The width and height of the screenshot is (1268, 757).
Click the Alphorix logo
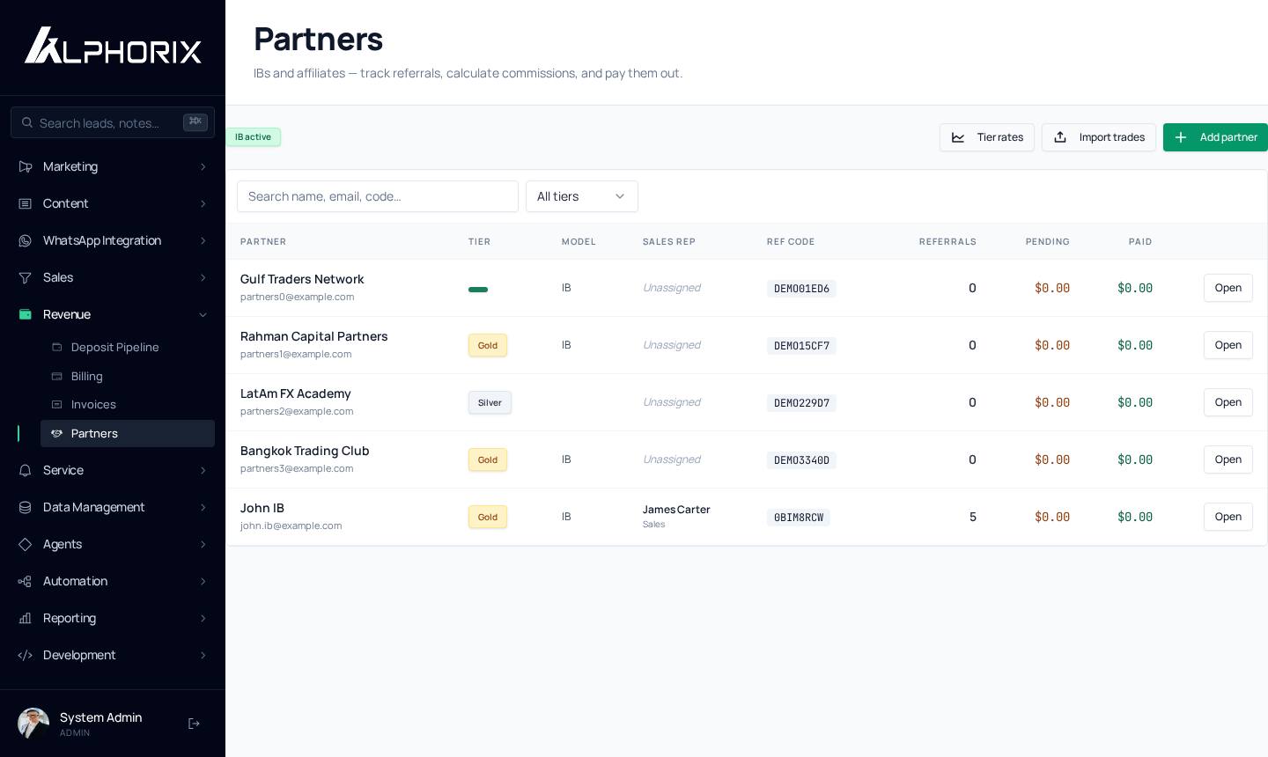[x=113, y=45]
